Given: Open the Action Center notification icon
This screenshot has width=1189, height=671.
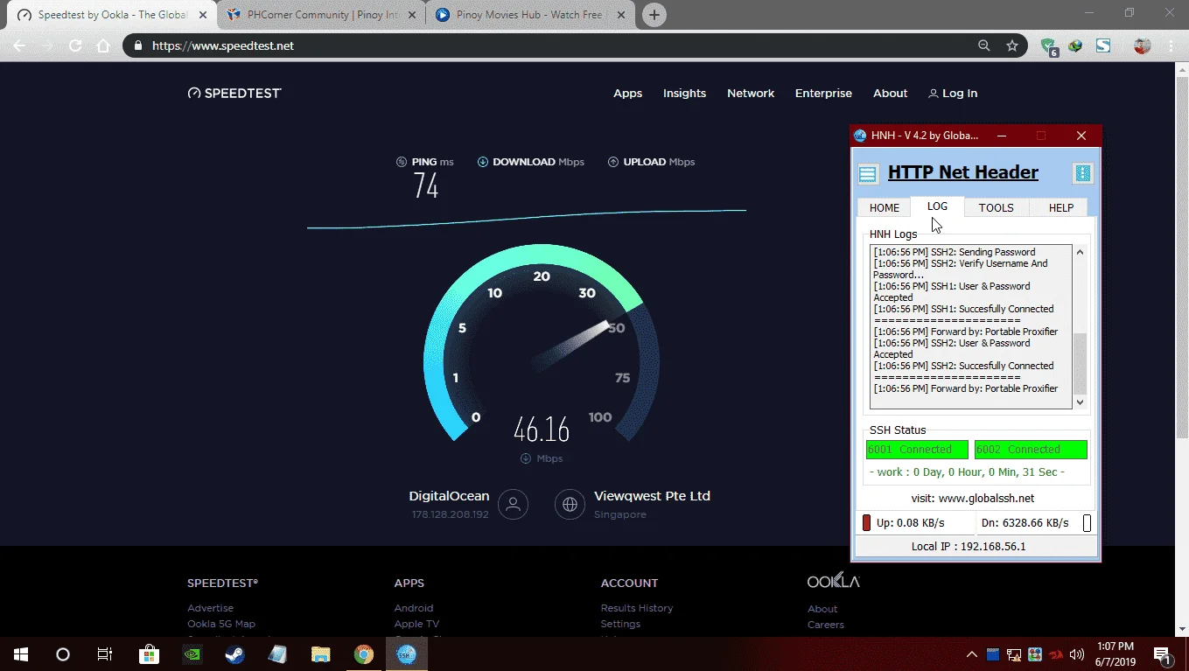Looking at the screenshot, I should pyautogui.click(x=1163, y=654).
